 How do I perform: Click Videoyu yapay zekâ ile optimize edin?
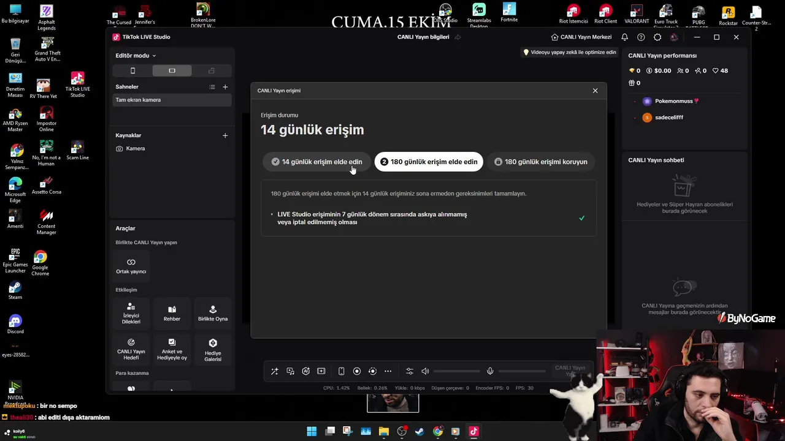coord(569,53)
